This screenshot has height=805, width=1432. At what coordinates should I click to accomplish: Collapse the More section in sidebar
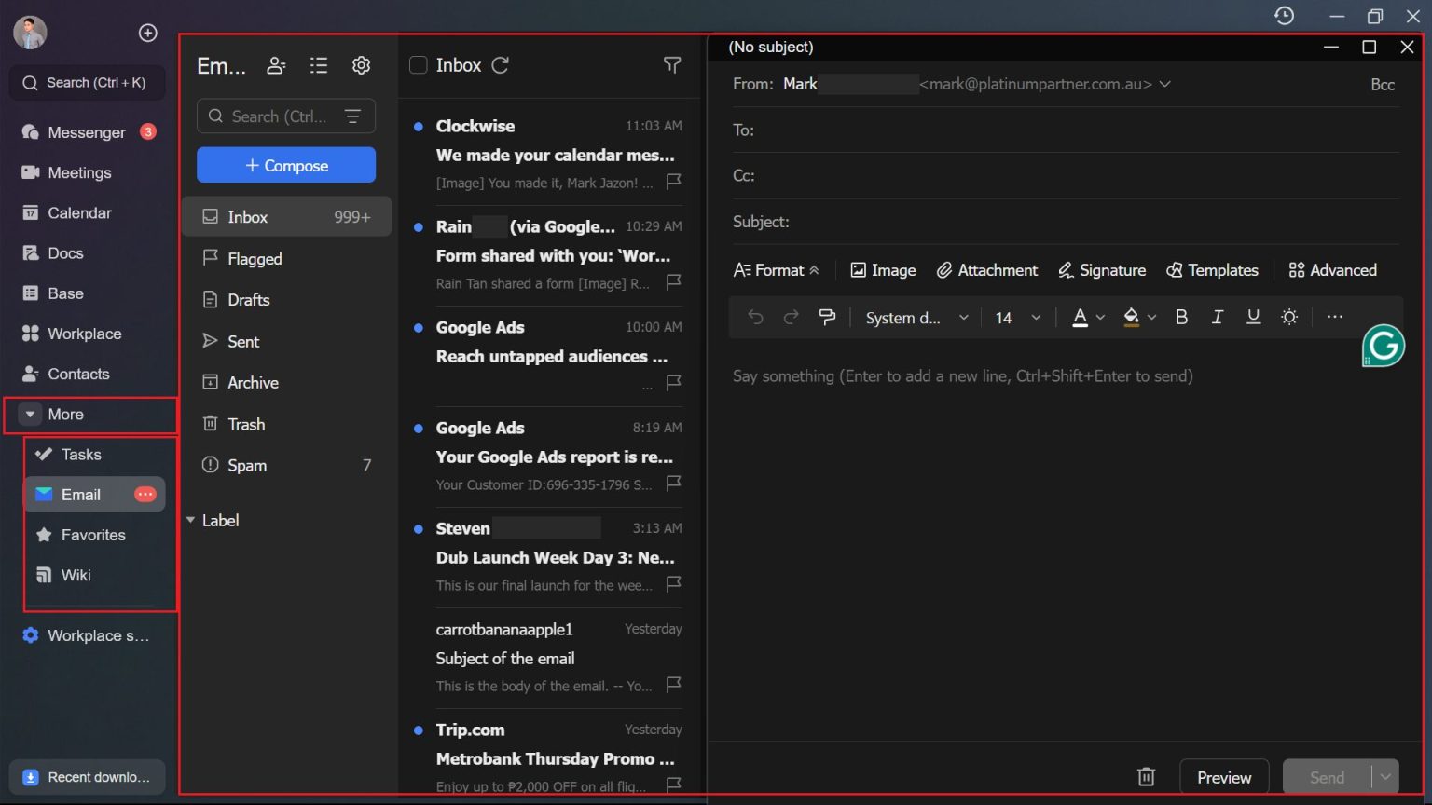30,414
